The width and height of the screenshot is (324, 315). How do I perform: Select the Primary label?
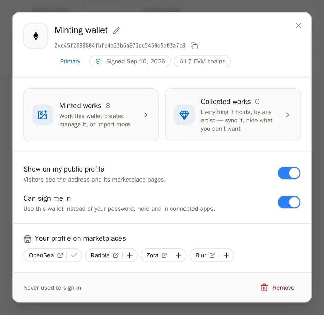pyautogui.click(x=70, y=61)
